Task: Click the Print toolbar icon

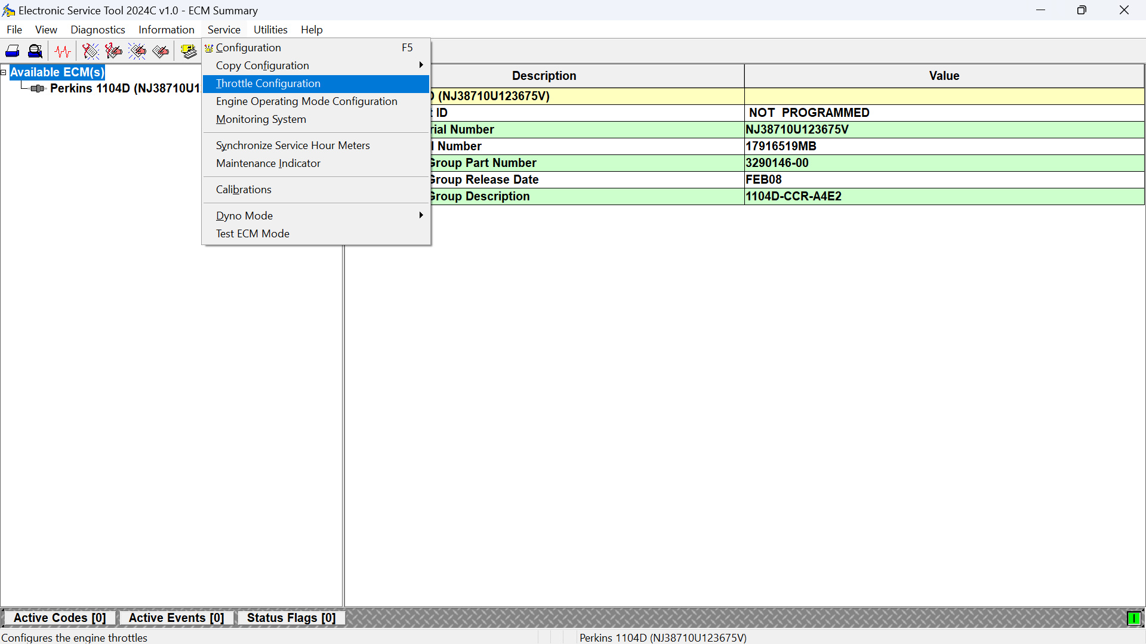Action: coord(13,51)
